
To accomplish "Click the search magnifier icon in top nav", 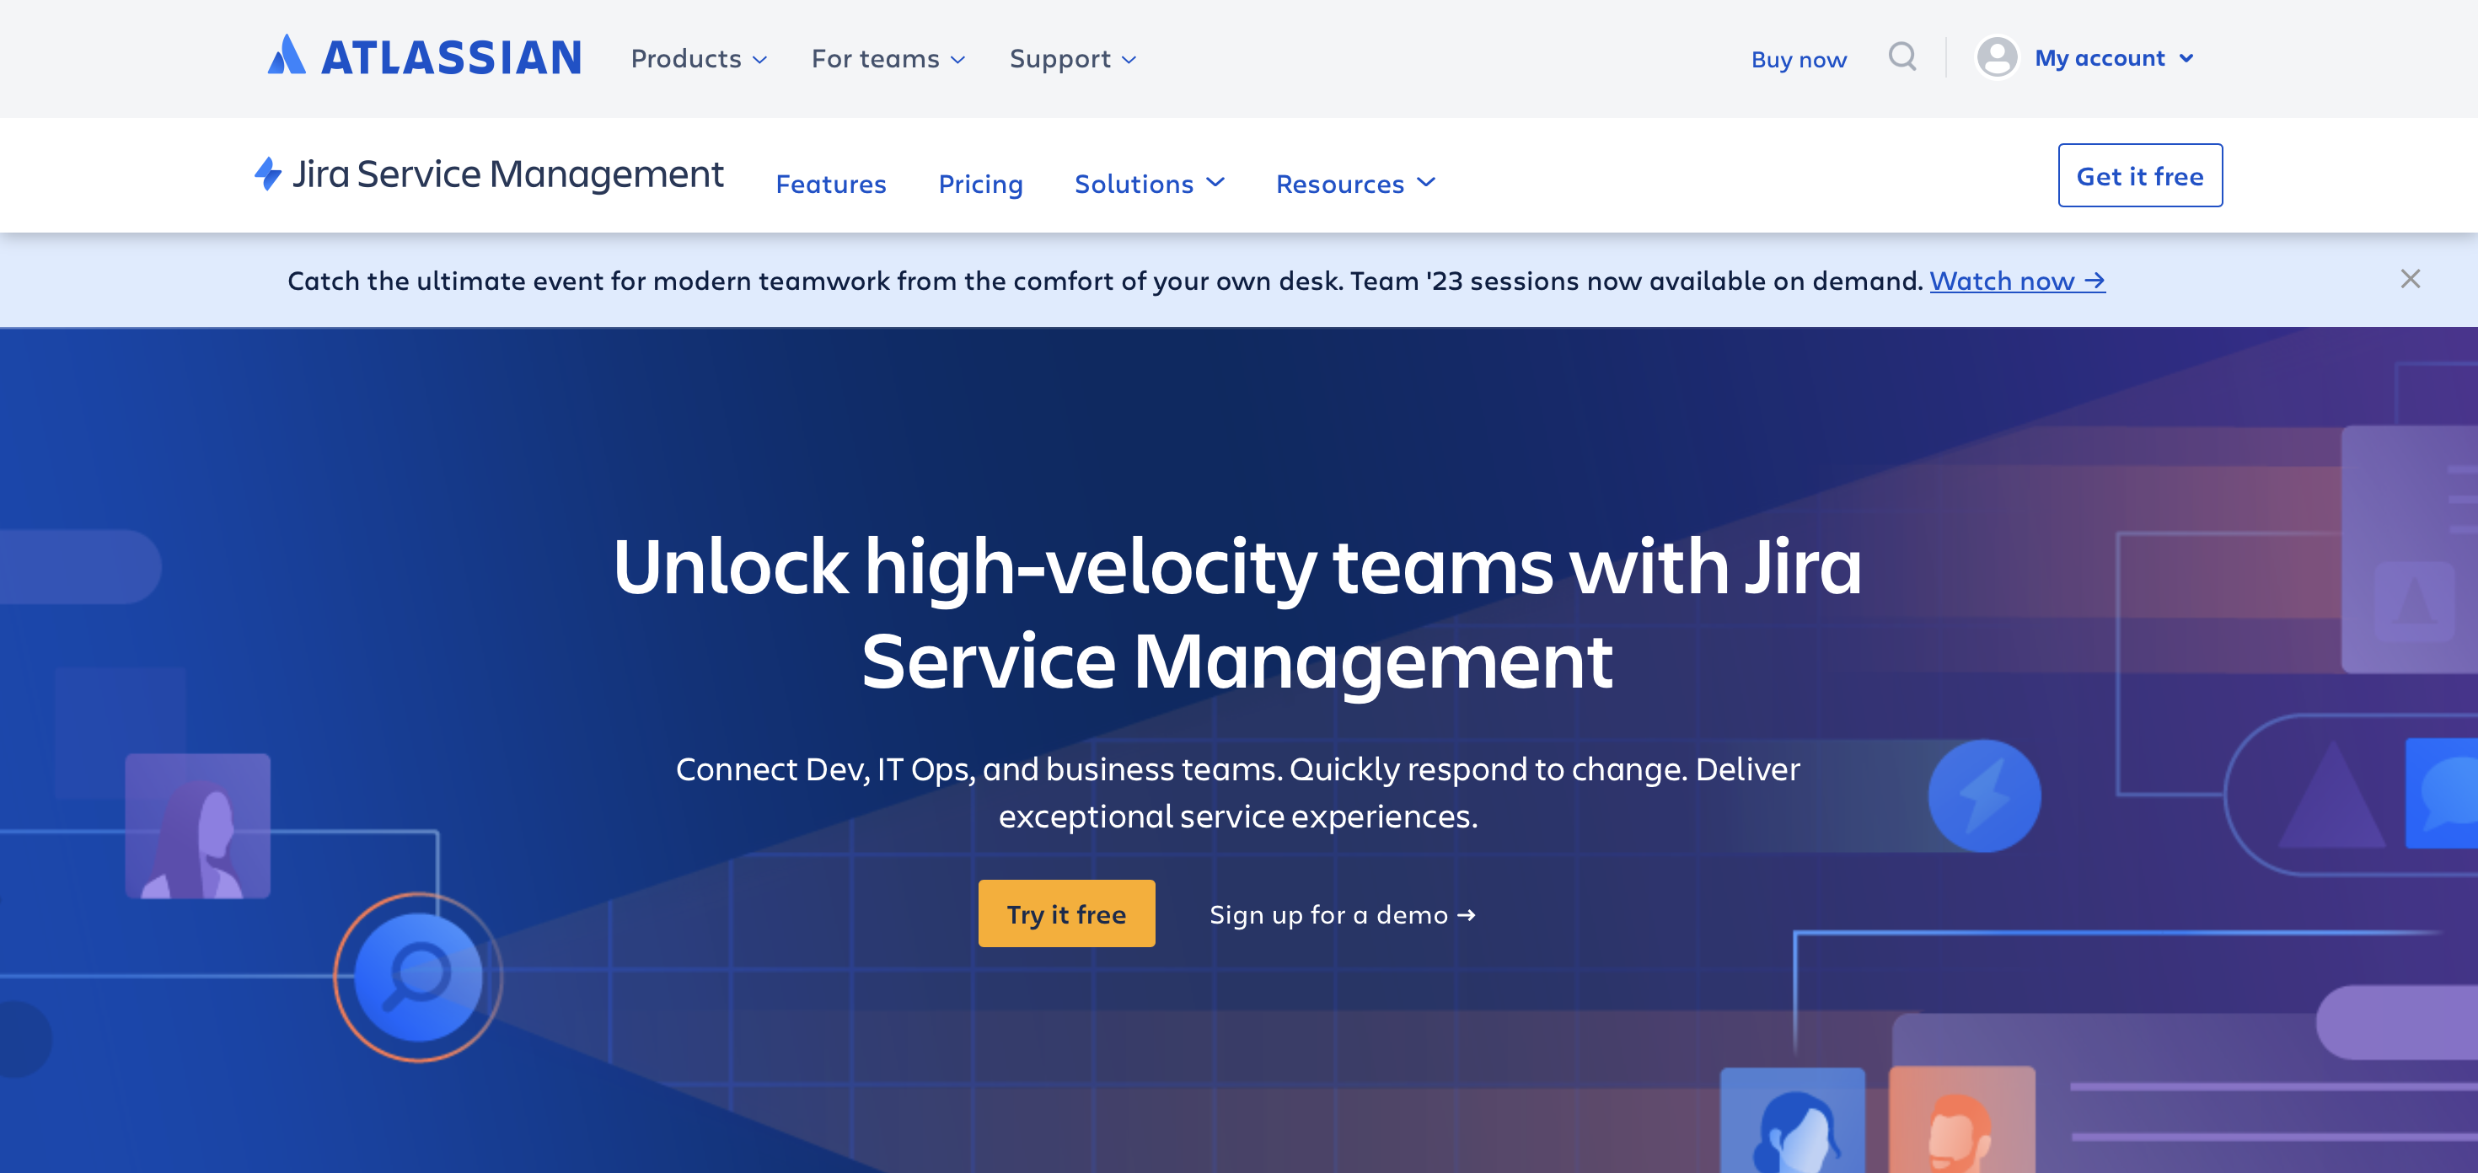I will point(1903,56).
